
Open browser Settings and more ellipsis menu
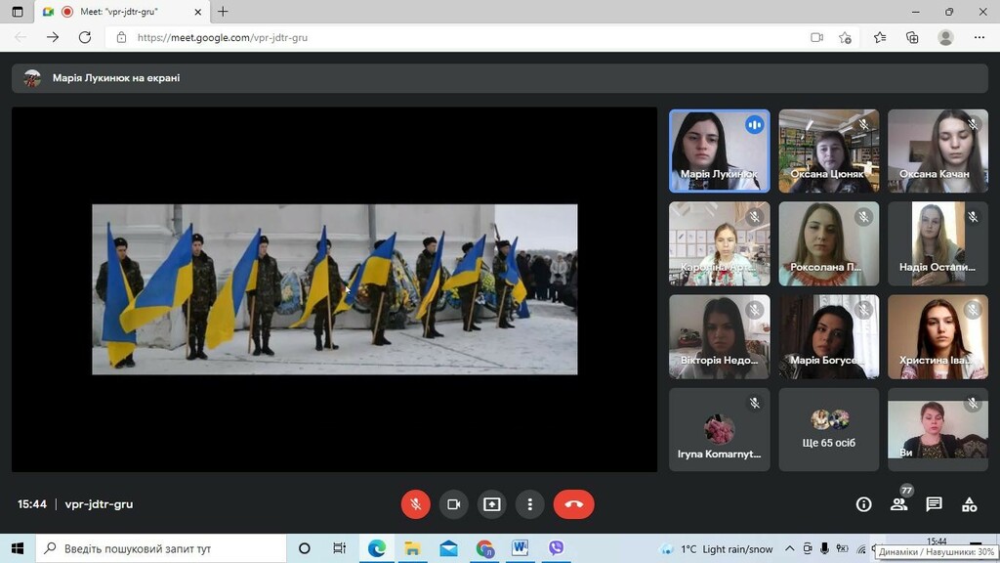coord(979,38)
